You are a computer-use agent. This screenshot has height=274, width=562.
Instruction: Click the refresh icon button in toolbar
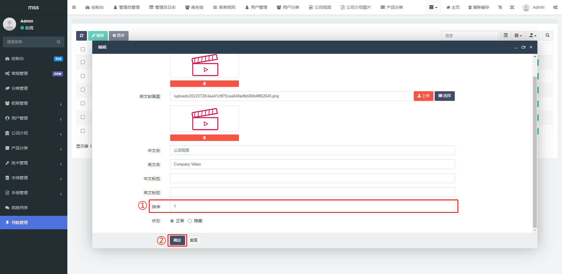click(81, 36)
